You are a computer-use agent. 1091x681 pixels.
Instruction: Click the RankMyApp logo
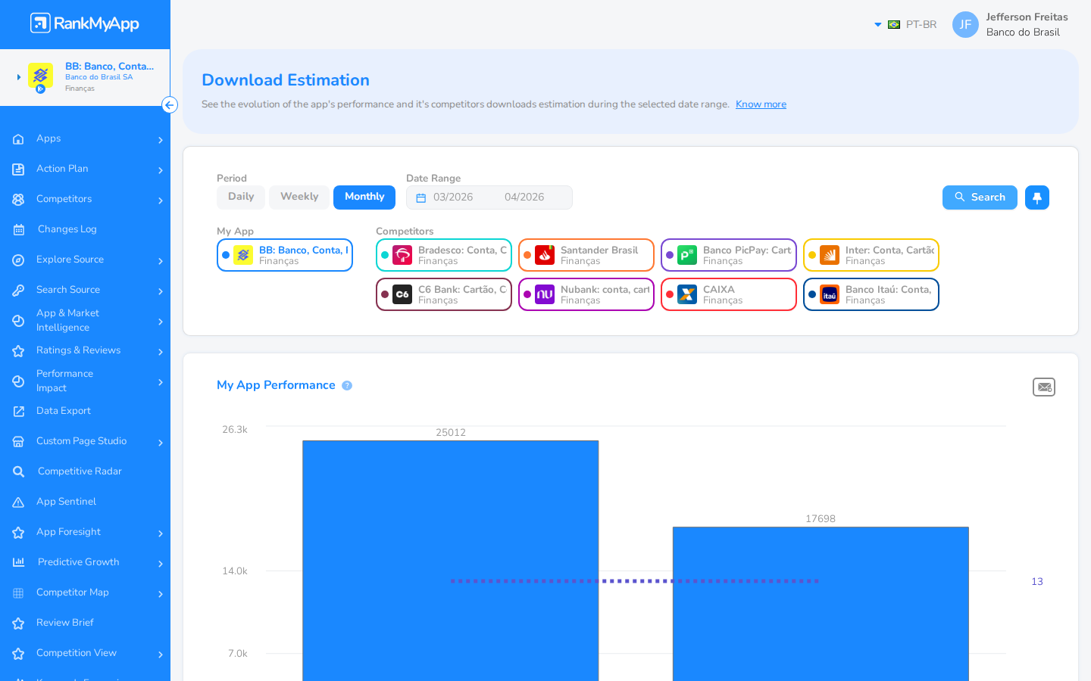click(x=85, y=23)
